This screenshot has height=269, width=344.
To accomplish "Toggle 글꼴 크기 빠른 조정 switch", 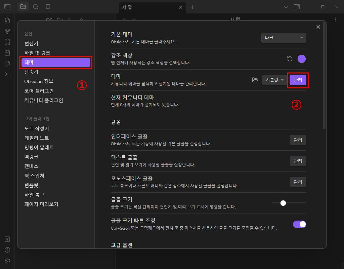I will (x=299, y=224).
